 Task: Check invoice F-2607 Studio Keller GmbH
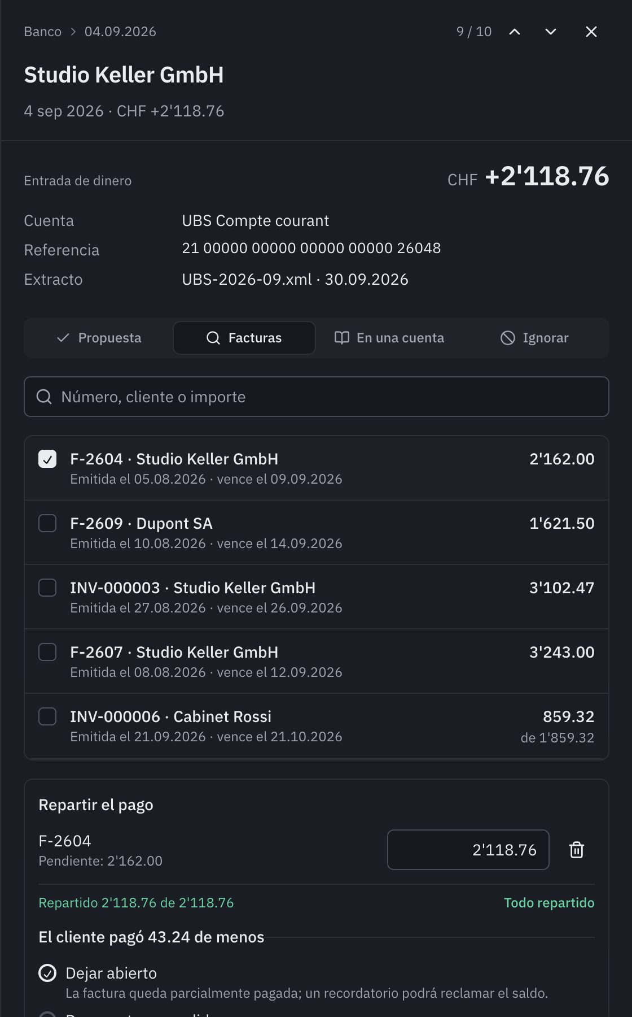pos(47,652)
